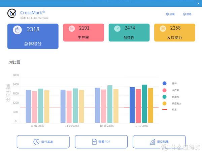
Task: Close the CrossMark window
Action: tap(198, 4)
